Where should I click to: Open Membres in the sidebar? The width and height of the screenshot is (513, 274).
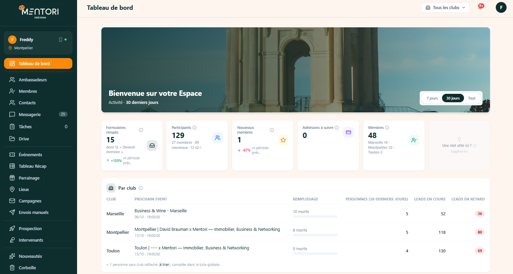(38, 91)
